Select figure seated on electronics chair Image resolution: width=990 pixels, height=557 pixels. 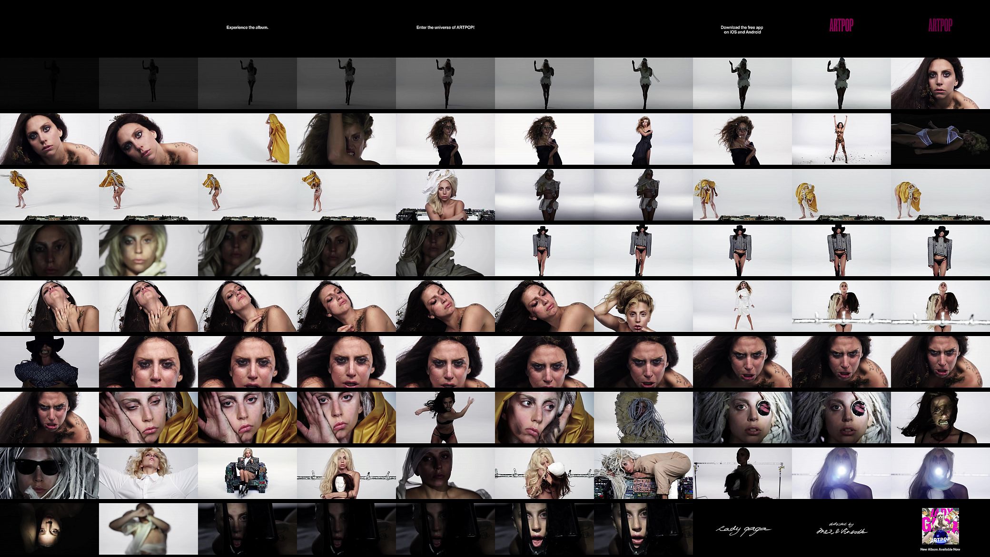tap(247, 473)
